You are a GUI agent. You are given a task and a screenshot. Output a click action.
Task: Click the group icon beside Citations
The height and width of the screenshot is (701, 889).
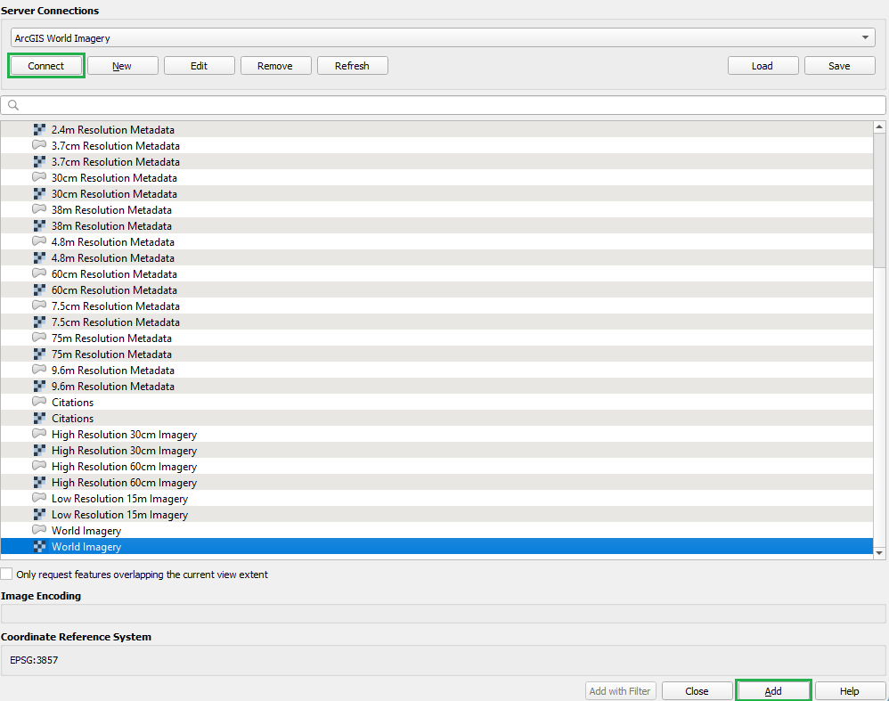coord(39,402)
